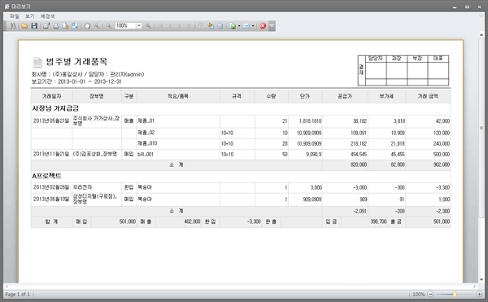
Task: Zoom in with the plus magnifier icon
Action: [x=149, y=26]
